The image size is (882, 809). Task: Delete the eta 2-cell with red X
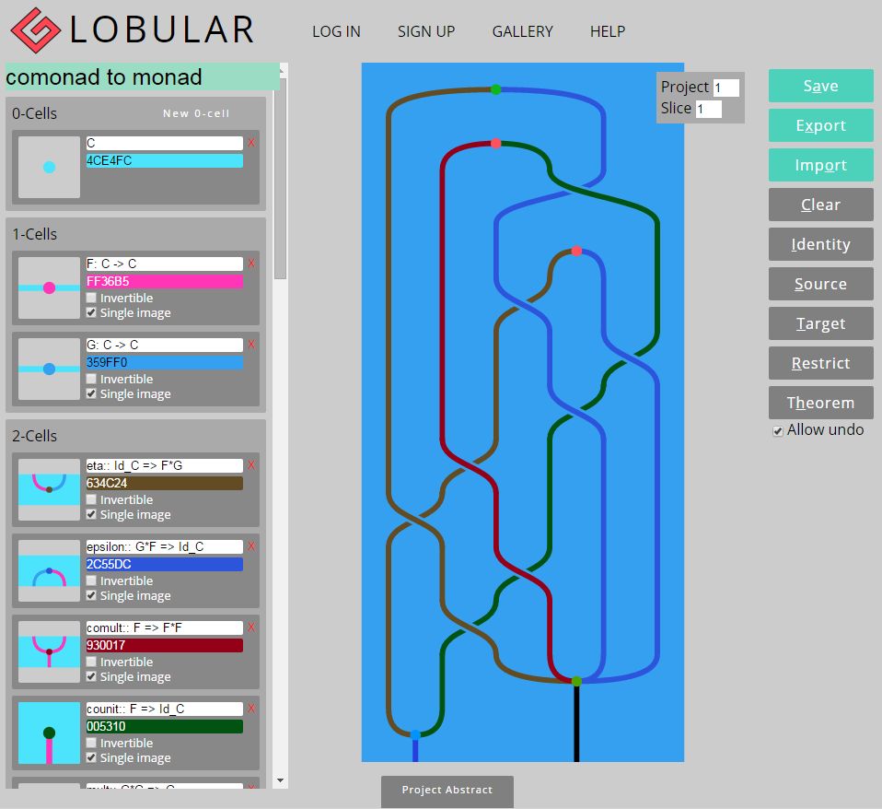tap(251, 465)
